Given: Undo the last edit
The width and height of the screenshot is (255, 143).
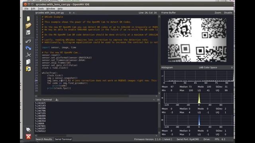Looking at the screenshot, I should 28,41.
